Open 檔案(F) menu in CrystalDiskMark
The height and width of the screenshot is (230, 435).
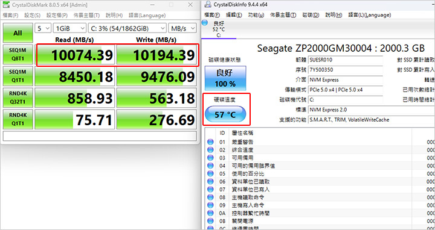click(10, 15)
